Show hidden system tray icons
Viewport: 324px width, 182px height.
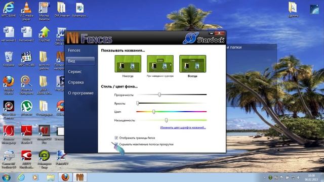point(264,177)
